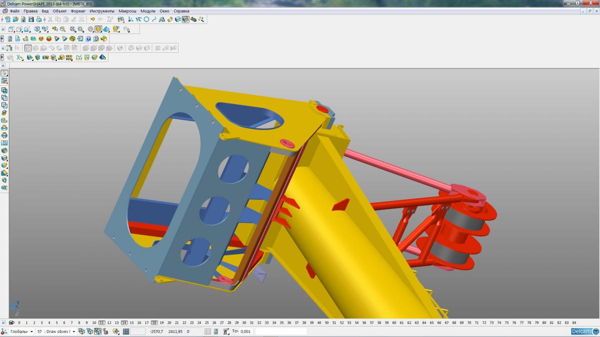Open the Файл menu

pos(14,11)
